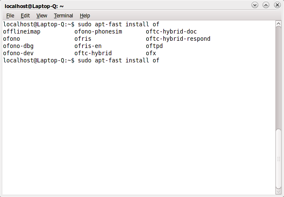Click the scrollbar down arrow
This screenshot has width=284, height=197.
pyautogui.click(x=278, y=192)
